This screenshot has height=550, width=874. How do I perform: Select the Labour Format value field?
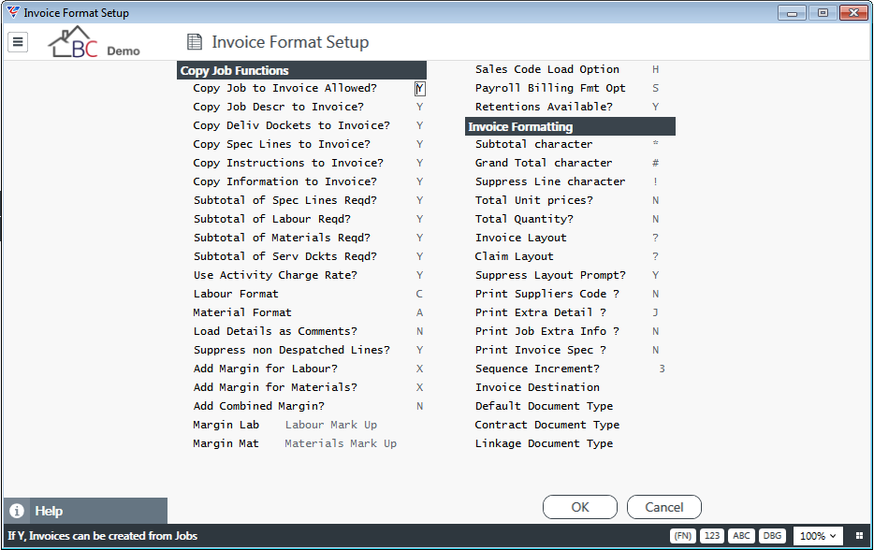pos(419,294)
